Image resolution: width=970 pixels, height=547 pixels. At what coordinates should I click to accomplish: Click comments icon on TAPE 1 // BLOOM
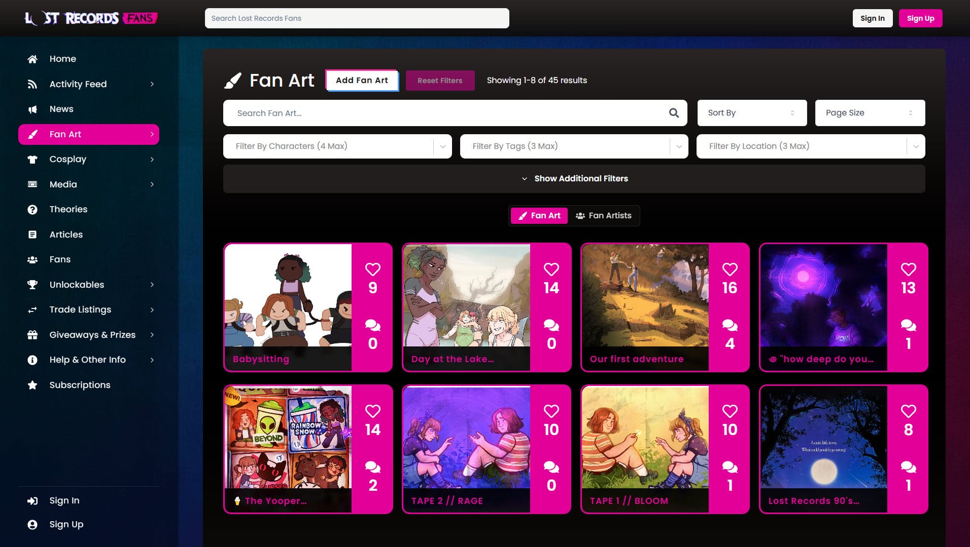[x=730, y=467]
